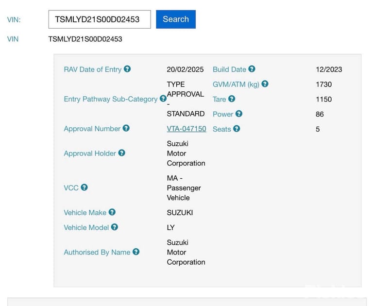Select the GVM/ATM value 1730
373x306 pixels.
tap(323, 85)
